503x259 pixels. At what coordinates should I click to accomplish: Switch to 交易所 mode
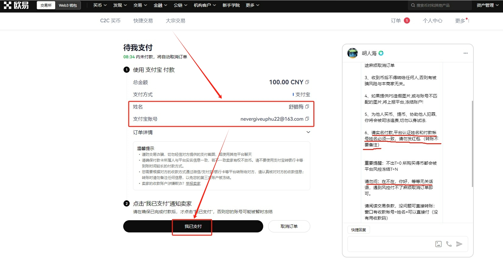[x=46, y=5]
